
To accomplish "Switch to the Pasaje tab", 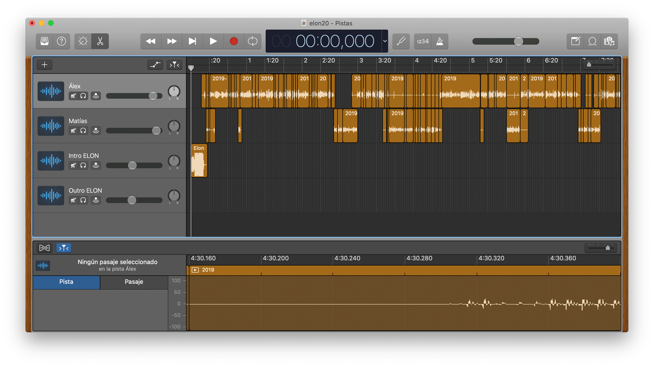I will point(134,282).
